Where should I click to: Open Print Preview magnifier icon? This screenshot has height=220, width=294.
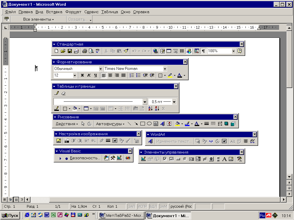(91, 51)
